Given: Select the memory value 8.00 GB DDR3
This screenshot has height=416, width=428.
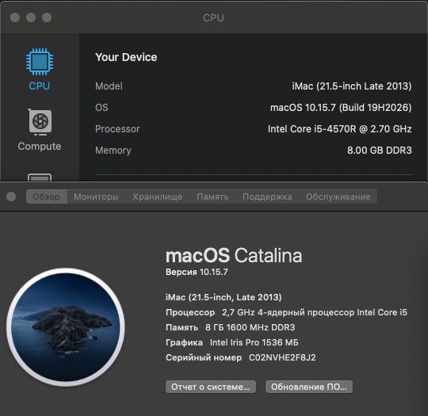Looking at the screenshot, I should pyautogui.click(x=380, y=151).
